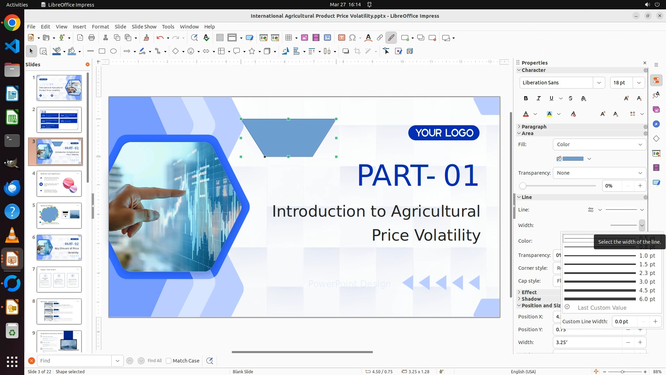
Task: Click the blue area fill color swatch
Action: point(573,159)
